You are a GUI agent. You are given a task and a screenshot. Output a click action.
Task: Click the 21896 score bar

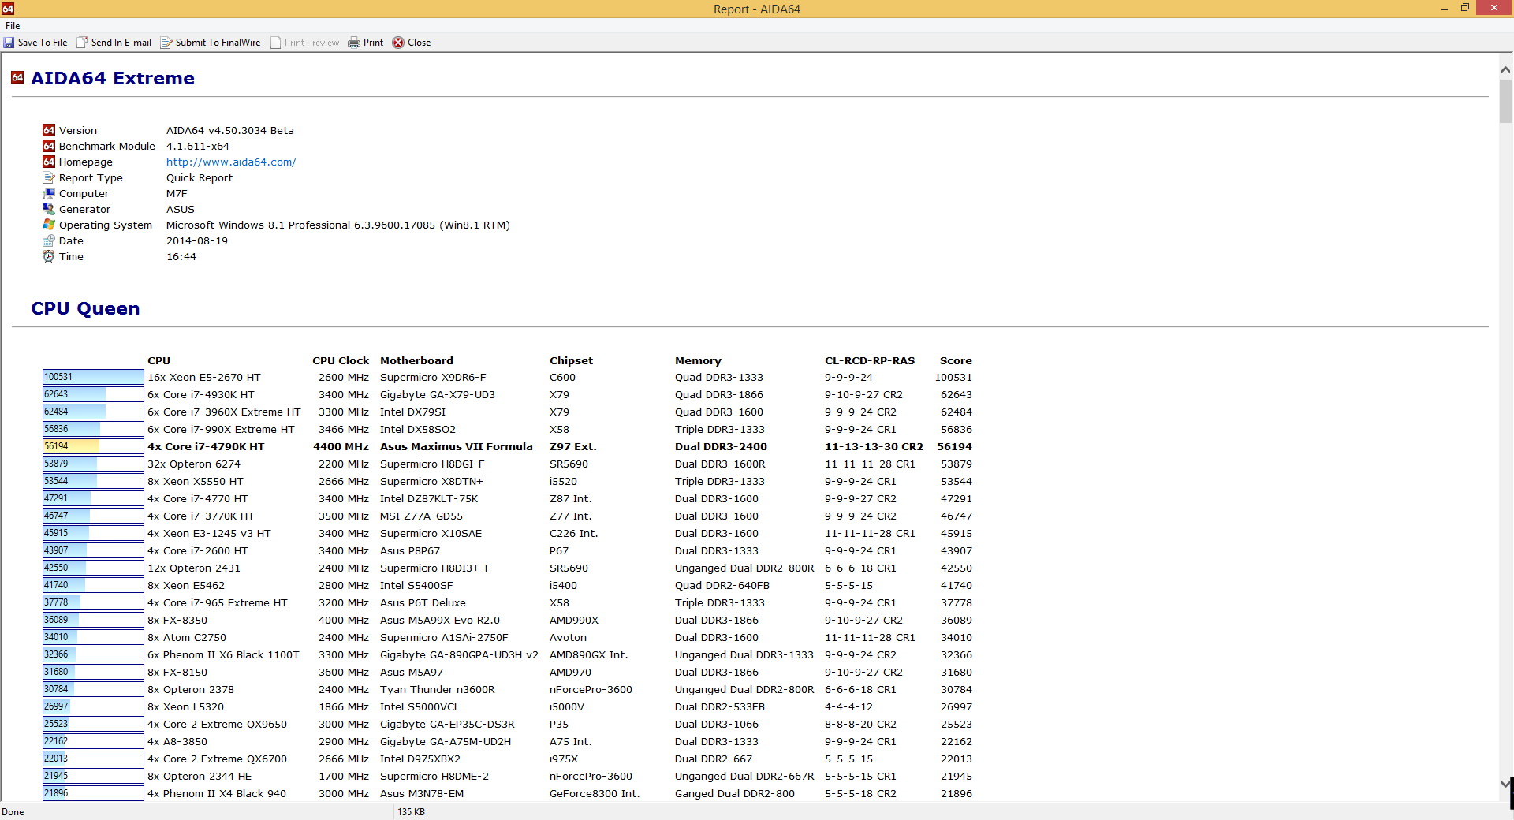(93, 793)
